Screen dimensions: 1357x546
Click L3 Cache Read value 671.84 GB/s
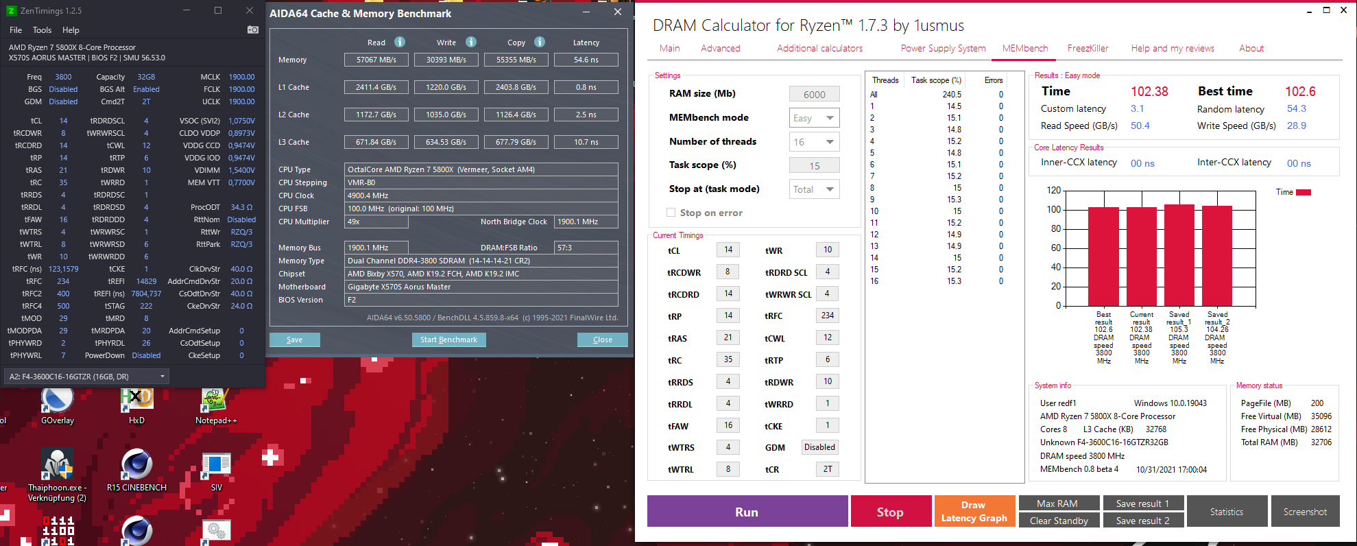[x=376, y=142]
